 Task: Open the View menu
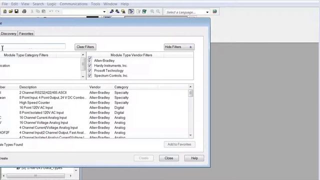pos(25,4)
